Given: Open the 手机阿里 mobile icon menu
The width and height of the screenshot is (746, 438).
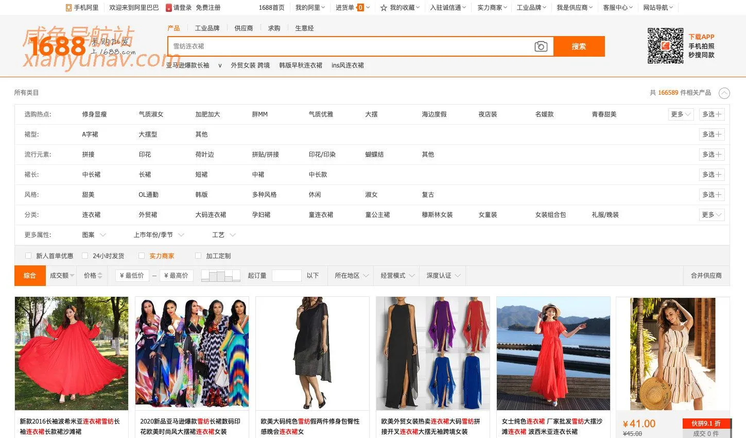Looking at the screenshot, I should click(x=67, y=7).
